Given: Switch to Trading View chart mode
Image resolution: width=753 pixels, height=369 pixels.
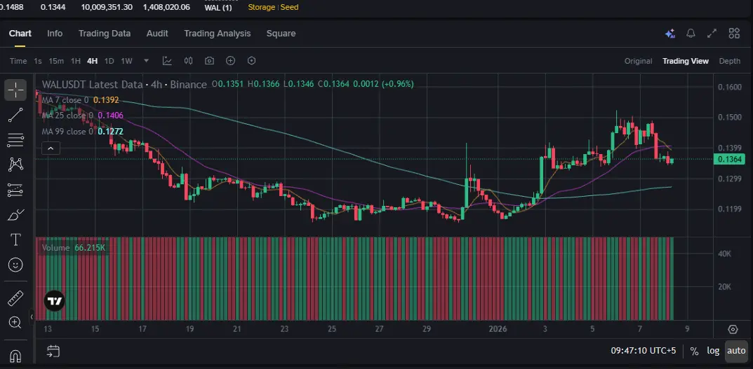Looking at the screenshot, I should click(x=686, y=61).
